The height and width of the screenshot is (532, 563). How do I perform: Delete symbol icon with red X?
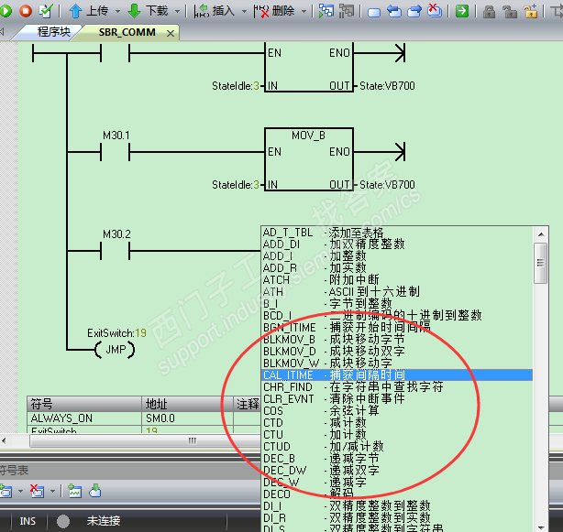[37, 491]
